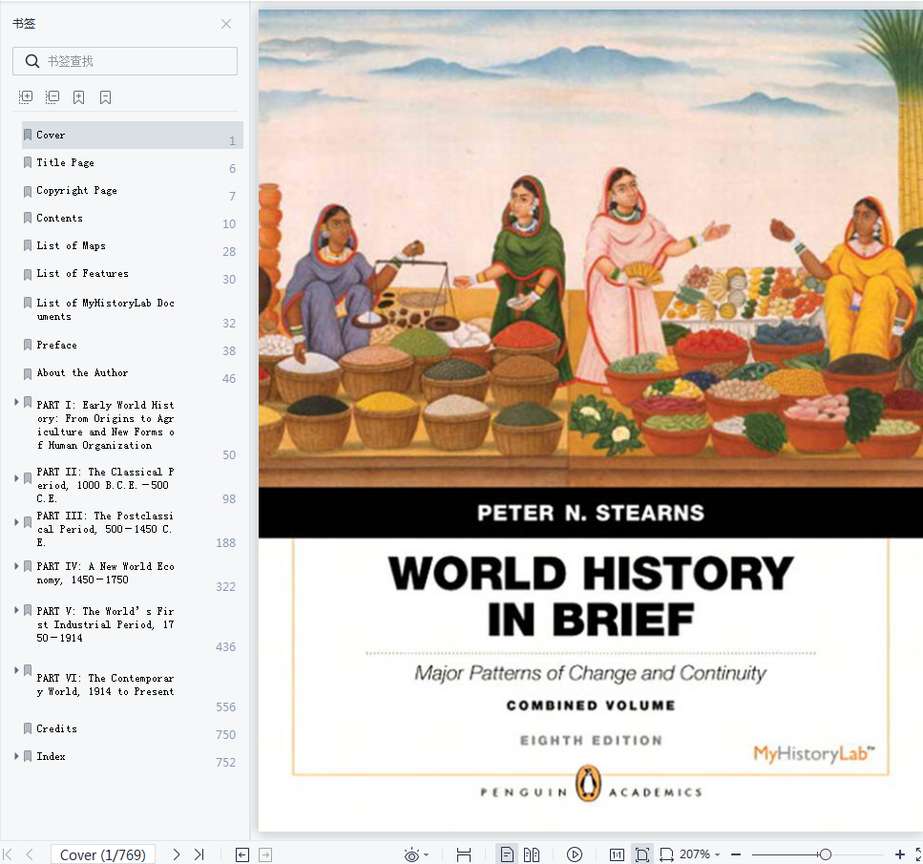Start slideshow play button
Viewport: 923px width, 864px height.
575,854
